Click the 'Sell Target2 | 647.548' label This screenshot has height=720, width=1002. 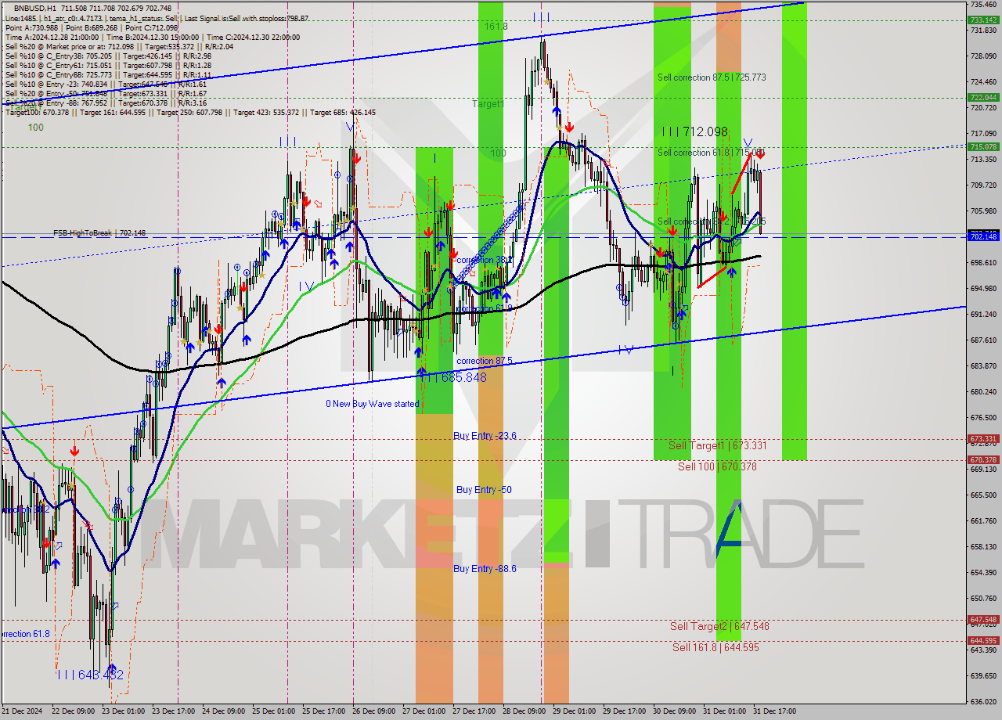719,626
